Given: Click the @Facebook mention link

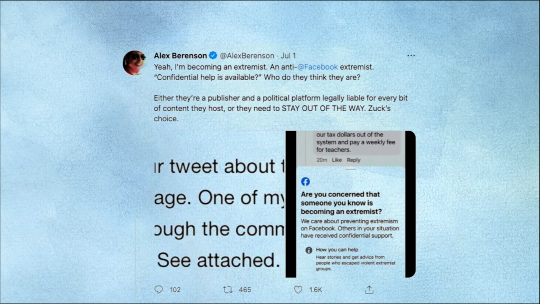Looking at the screenshot, I should (317, 67).
